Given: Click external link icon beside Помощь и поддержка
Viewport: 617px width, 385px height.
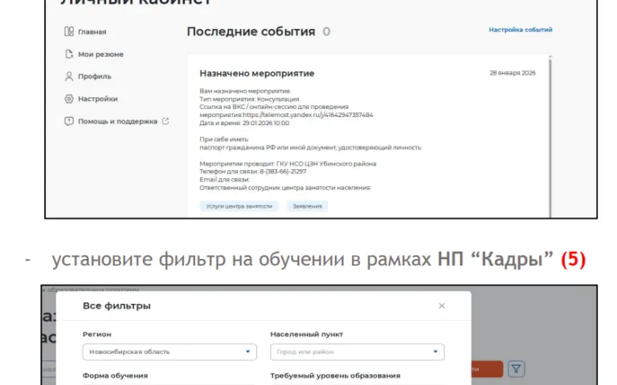Looking at the screenshot, I should pyautogui.click(x=165, y=122).
